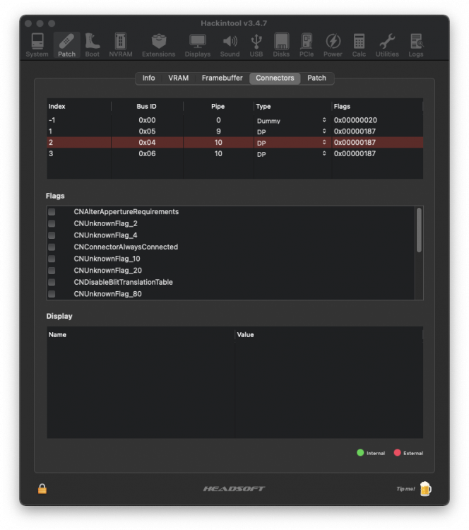The width and height of the screenshot is (469, 530).
Task: Click the Display Value column header
Action: 329,335
